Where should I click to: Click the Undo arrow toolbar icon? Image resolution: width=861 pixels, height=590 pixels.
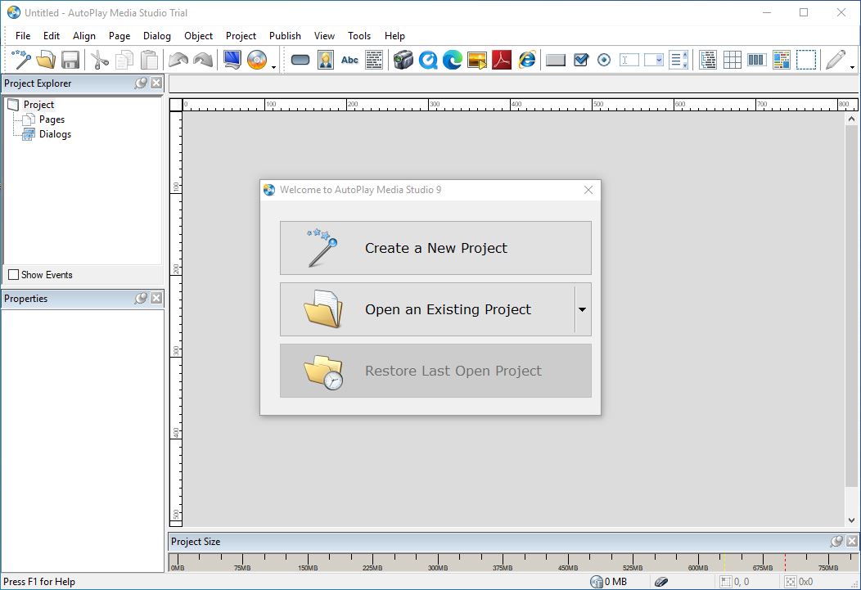(178, 59)
